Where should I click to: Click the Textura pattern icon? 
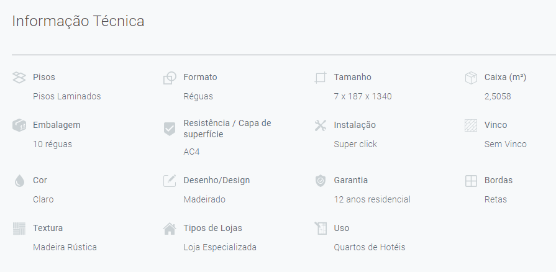point(19,229)
